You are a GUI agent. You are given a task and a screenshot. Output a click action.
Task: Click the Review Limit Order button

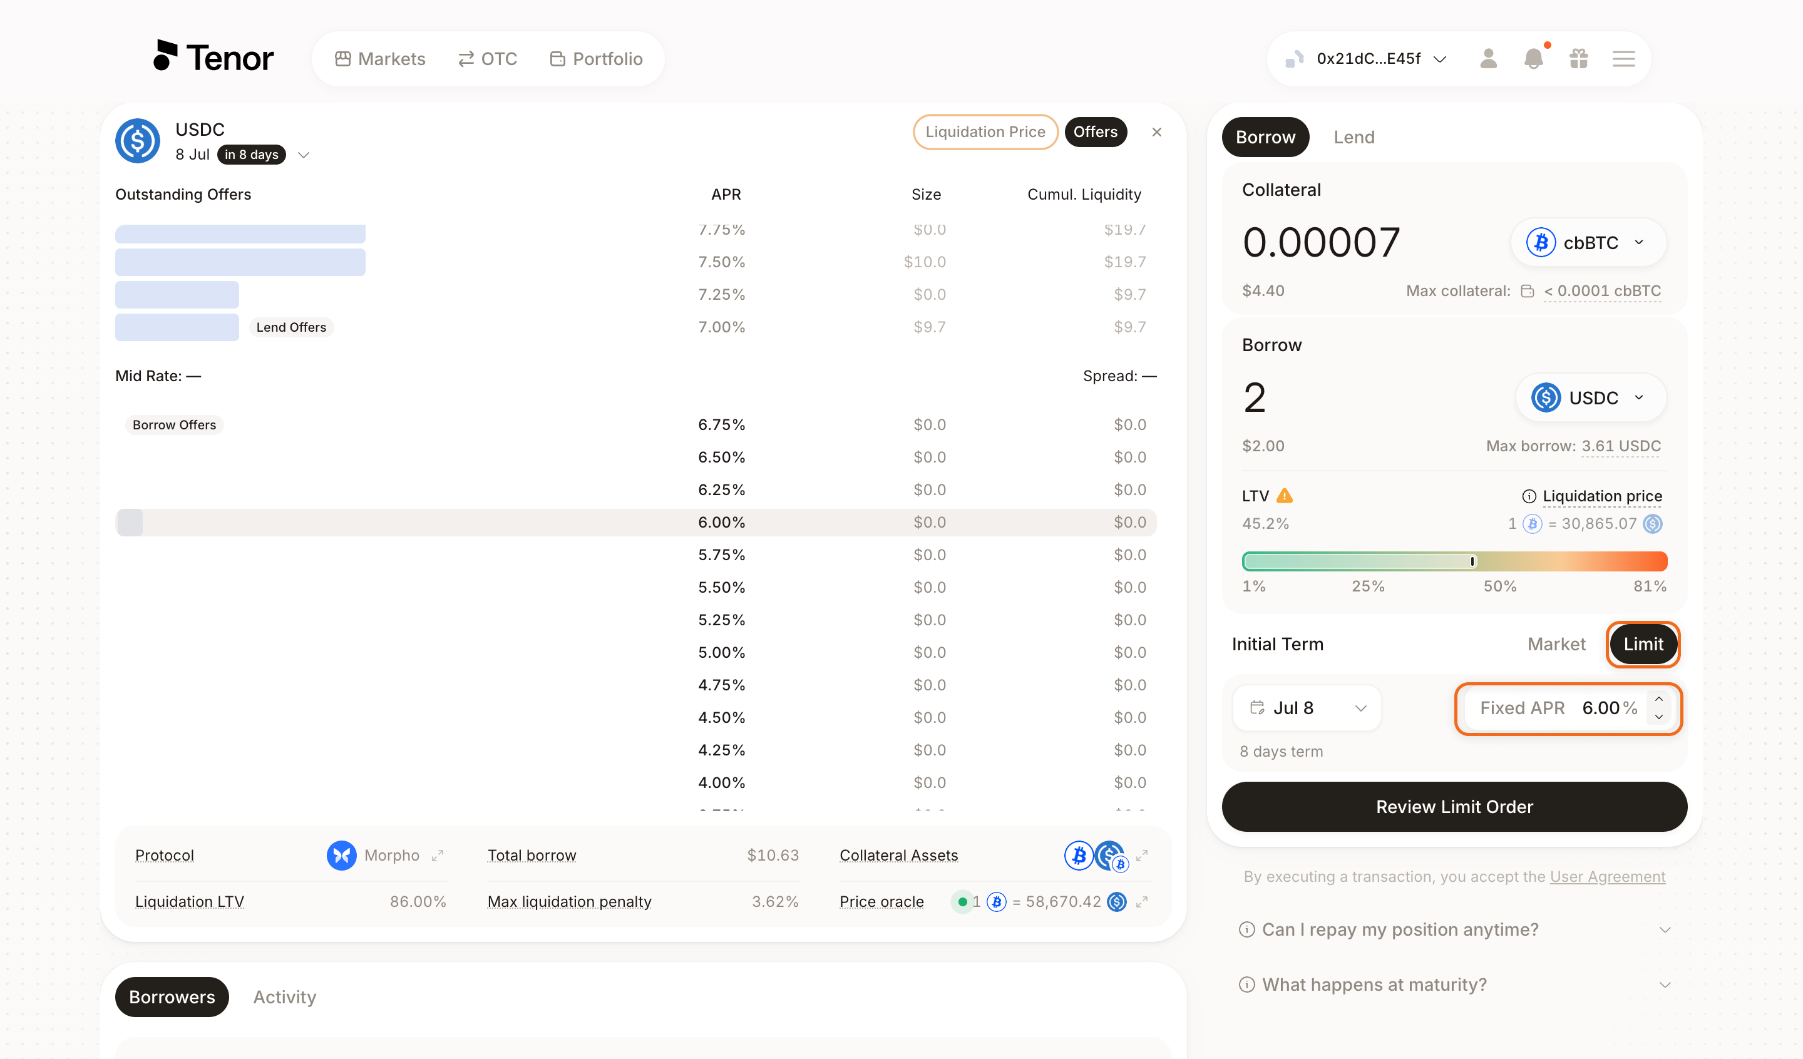tap(1454, 806)
